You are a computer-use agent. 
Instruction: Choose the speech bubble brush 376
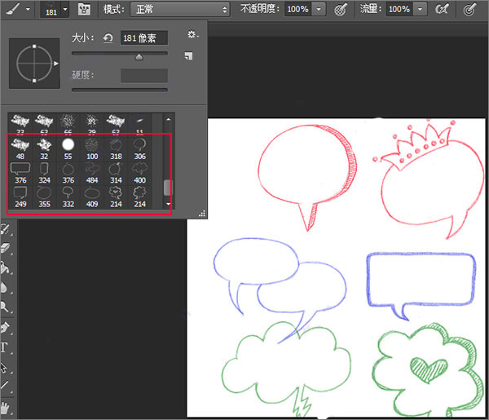[x=21, y=170]
